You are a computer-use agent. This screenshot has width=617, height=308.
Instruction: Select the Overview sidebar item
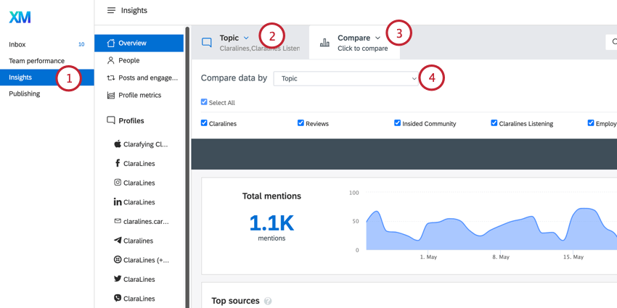point(139,43)
